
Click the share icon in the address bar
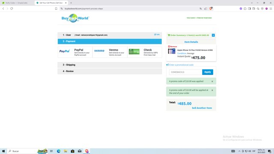point(205,9)
